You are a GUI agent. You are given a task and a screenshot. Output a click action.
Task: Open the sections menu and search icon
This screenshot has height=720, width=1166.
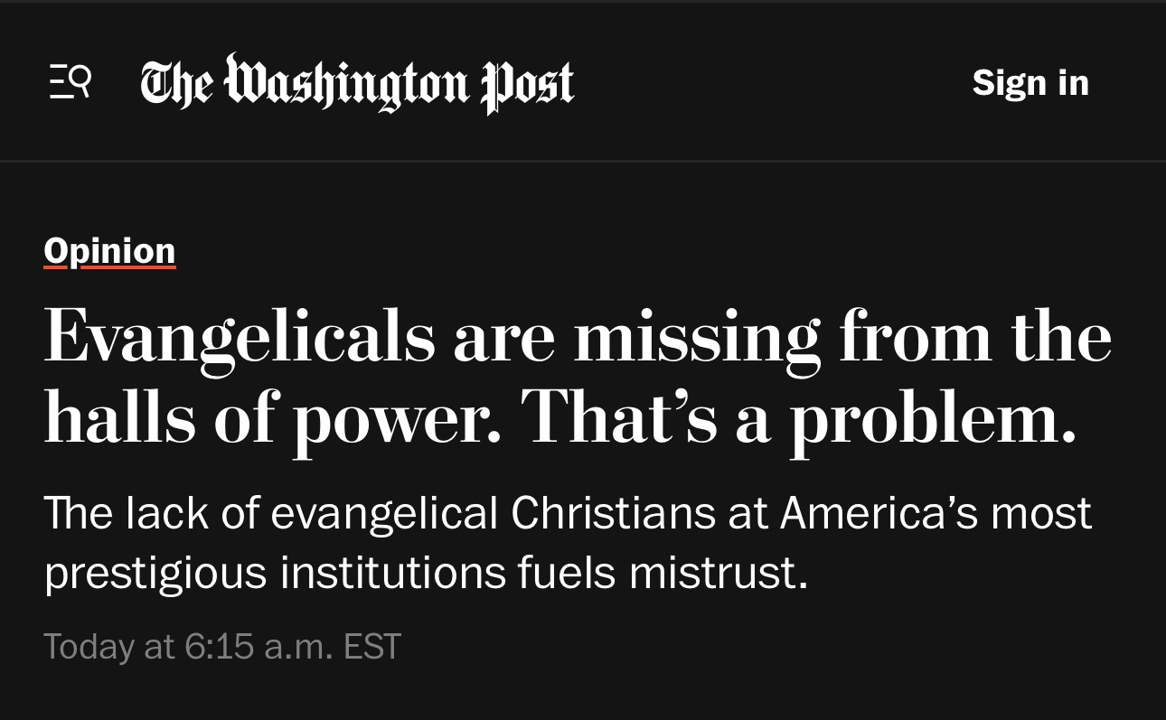pyautogui.click(x=70, y=83)
